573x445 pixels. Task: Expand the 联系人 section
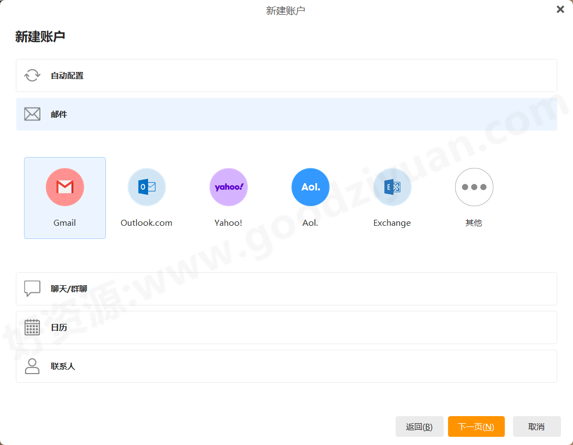(x=286, y=366)
